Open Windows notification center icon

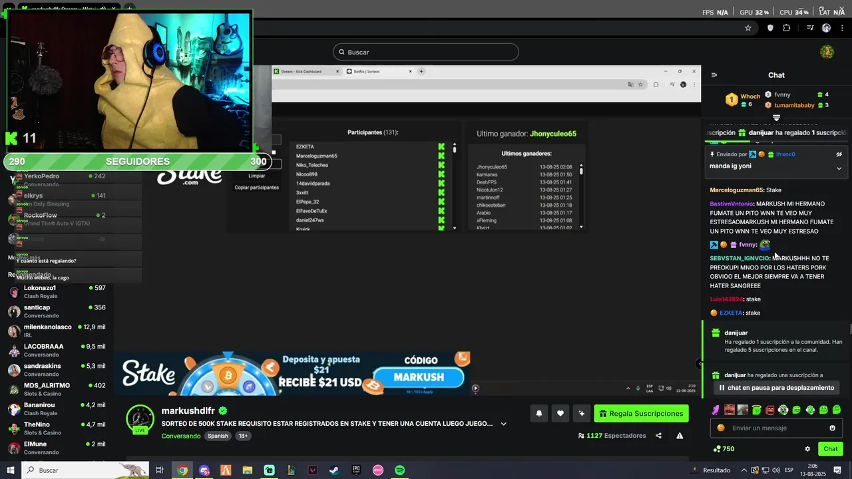pyautogui.click(x=837, y=470)
